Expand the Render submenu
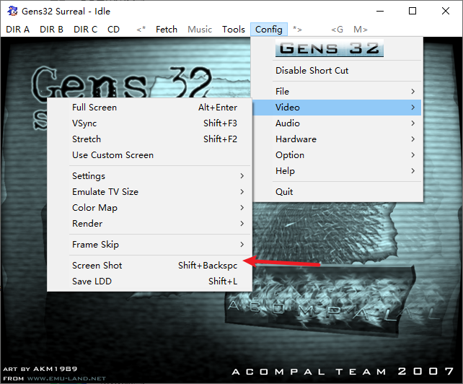The height and width of the screenshot is (384, 463). coord(149,224)
